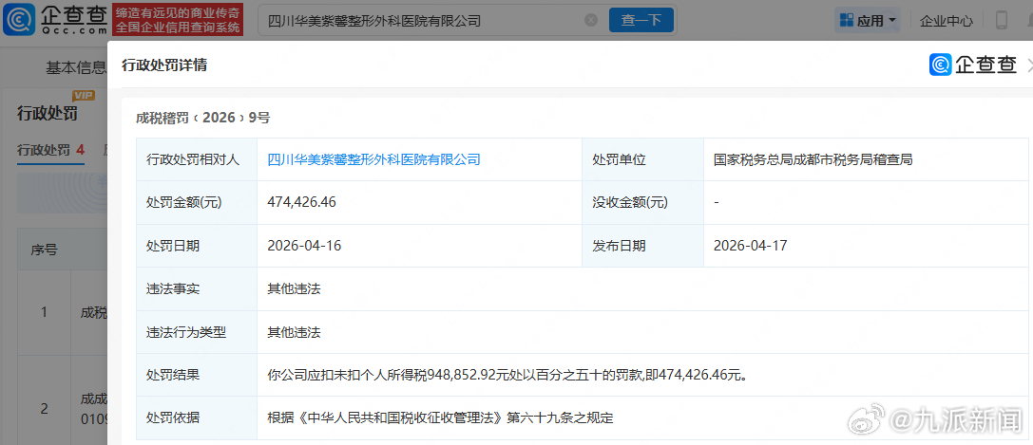Click the VIP badge above 行政处罚
1033x445 pixels.
84,96
